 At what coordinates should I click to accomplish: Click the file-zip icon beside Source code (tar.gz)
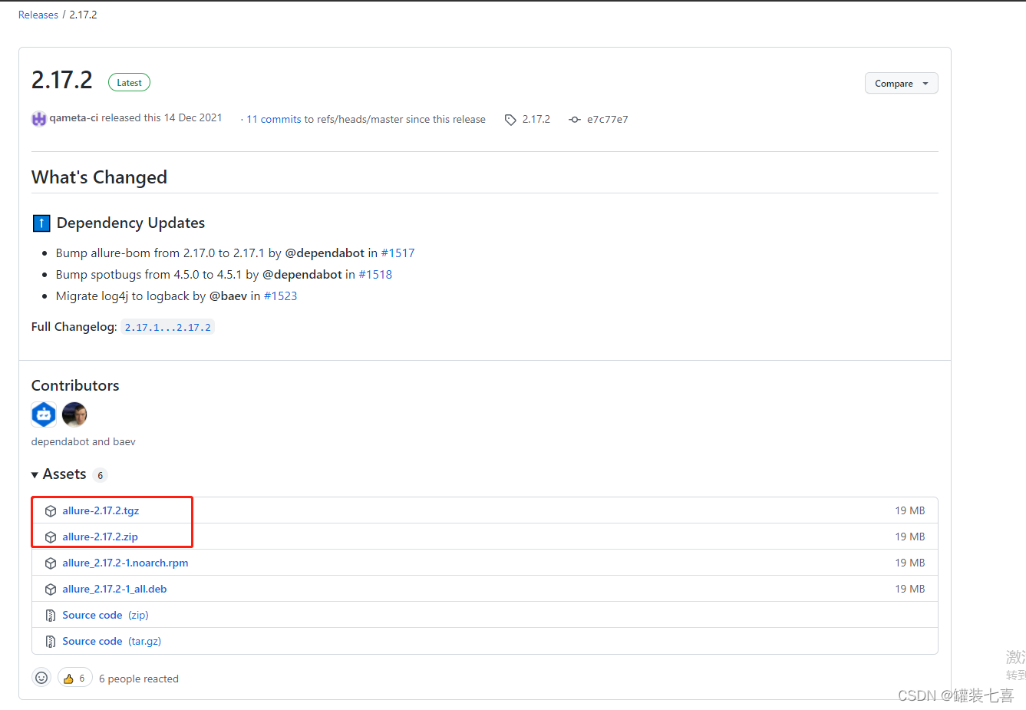51,642
